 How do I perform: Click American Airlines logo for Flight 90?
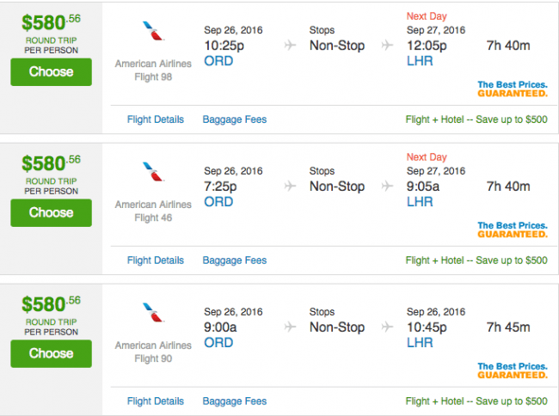[153, 315]
